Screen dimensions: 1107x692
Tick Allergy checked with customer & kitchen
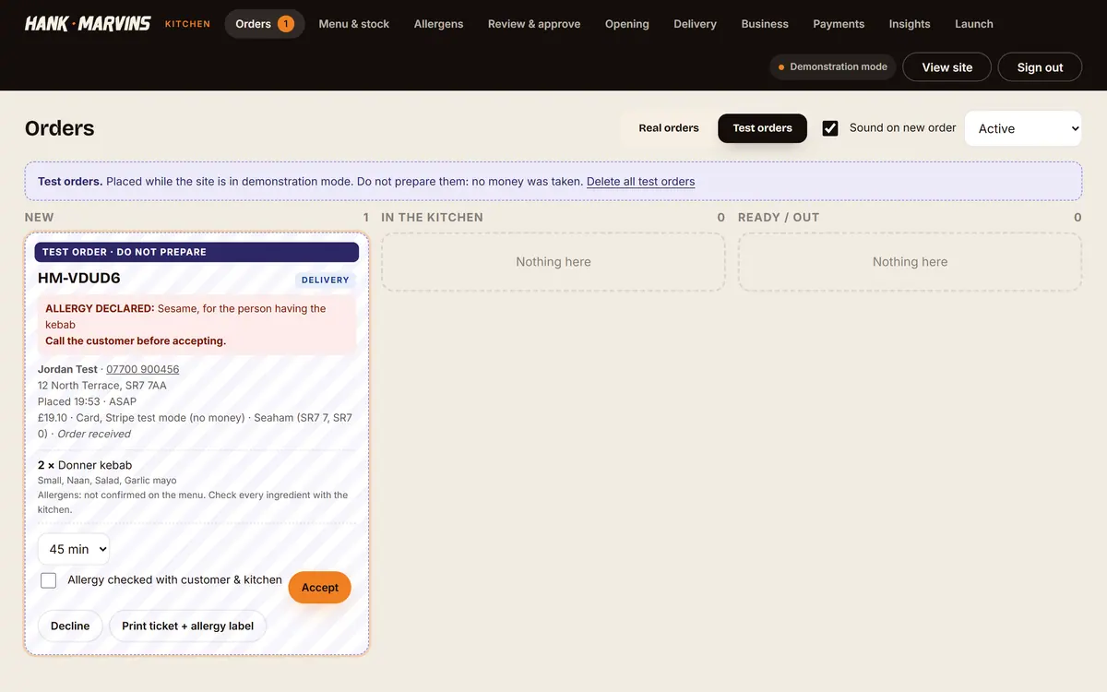point(49,580)
